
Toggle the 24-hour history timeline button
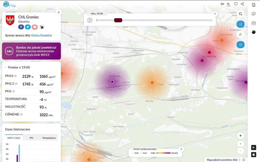240,24
